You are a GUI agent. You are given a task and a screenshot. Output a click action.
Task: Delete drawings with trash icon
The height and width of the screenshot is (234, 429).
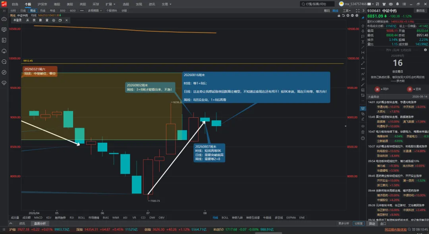click(363, 132)
